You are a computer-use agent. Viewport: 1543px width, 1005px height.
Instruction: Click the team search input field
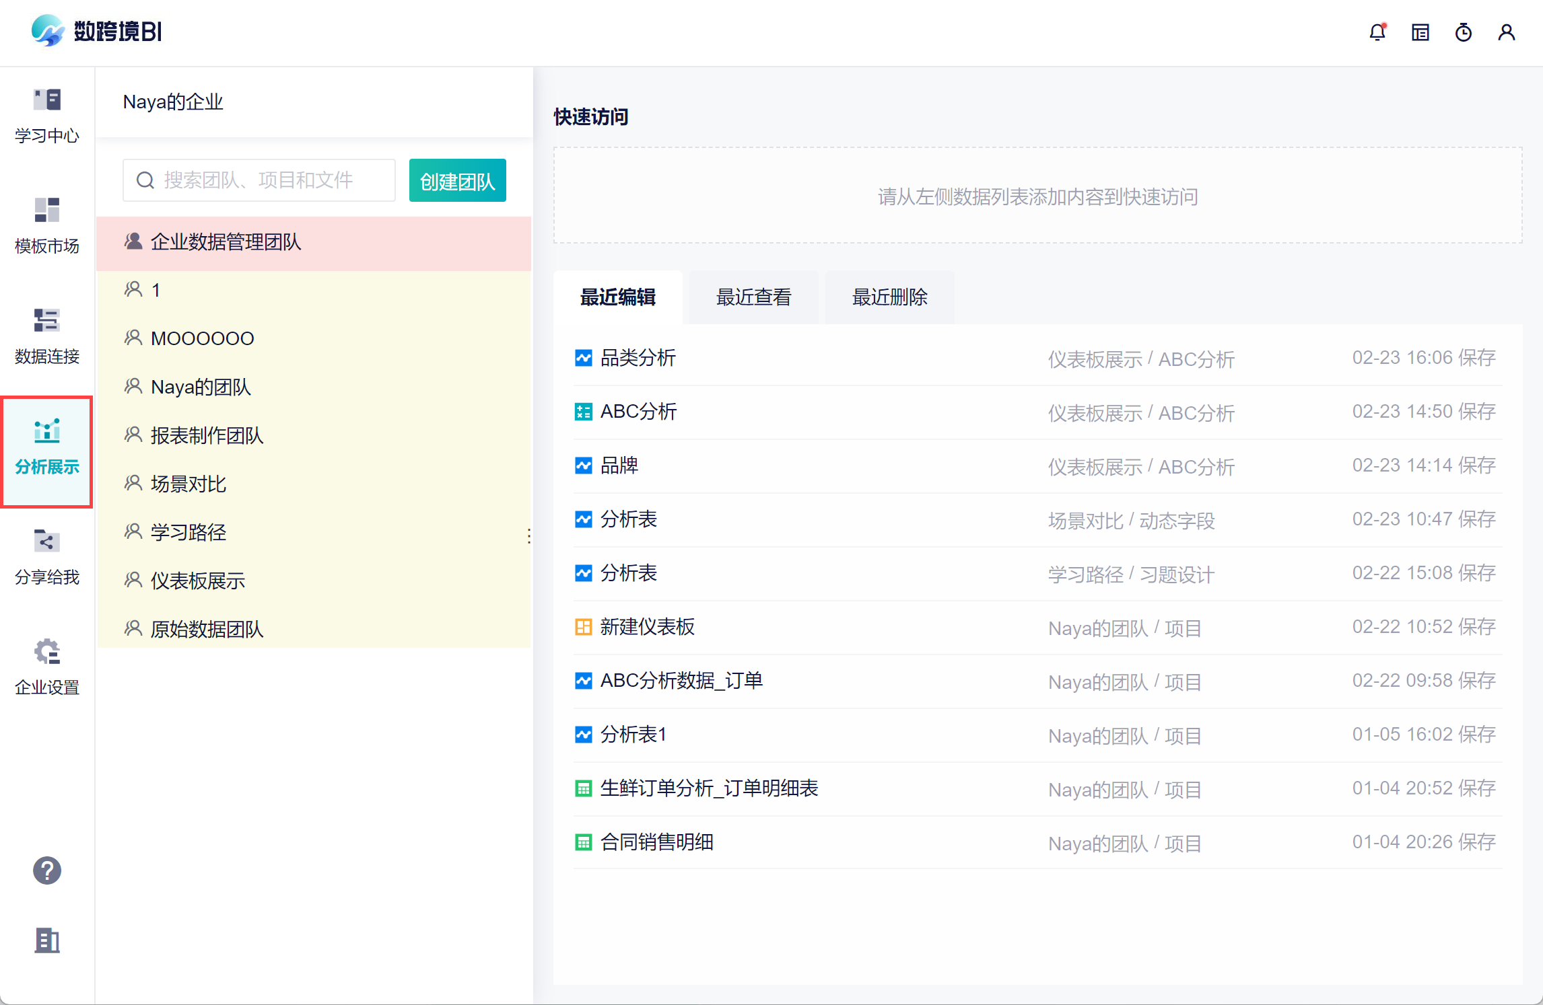coord(259,180)
